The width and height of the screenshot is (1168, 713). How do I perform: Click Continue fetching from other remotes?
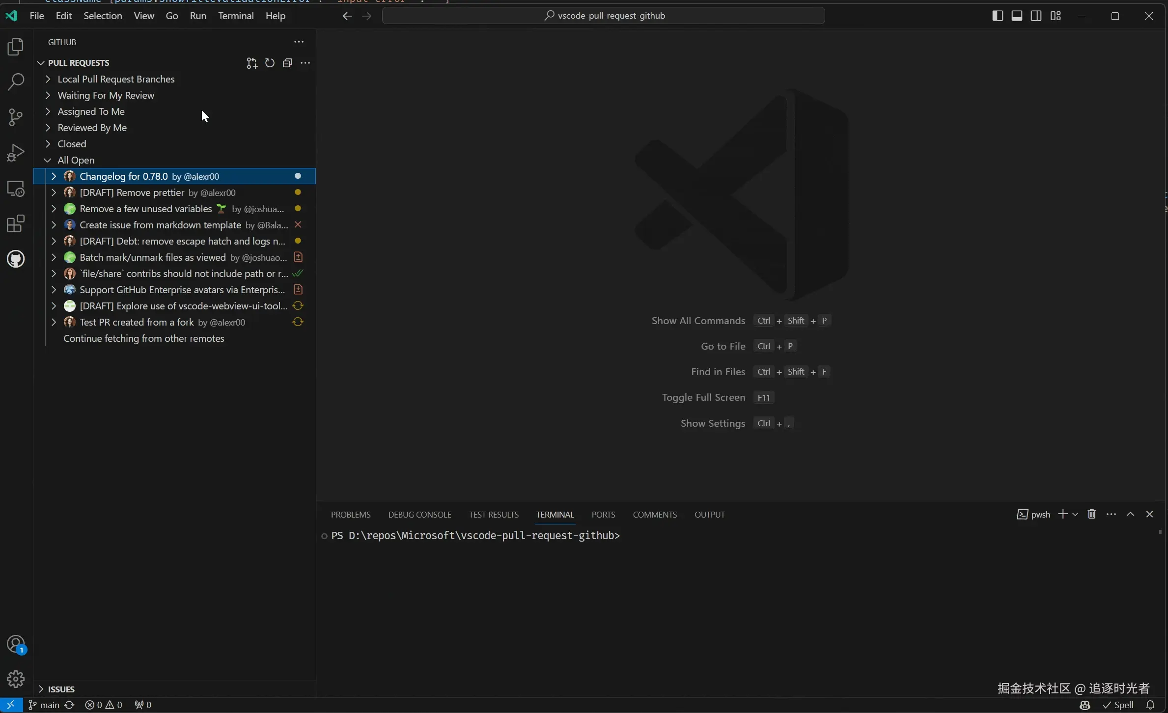click(143, 338)
